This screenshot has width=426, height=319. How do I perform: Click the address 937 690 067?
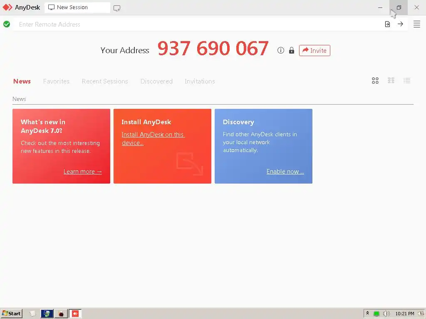coord(213,48)
